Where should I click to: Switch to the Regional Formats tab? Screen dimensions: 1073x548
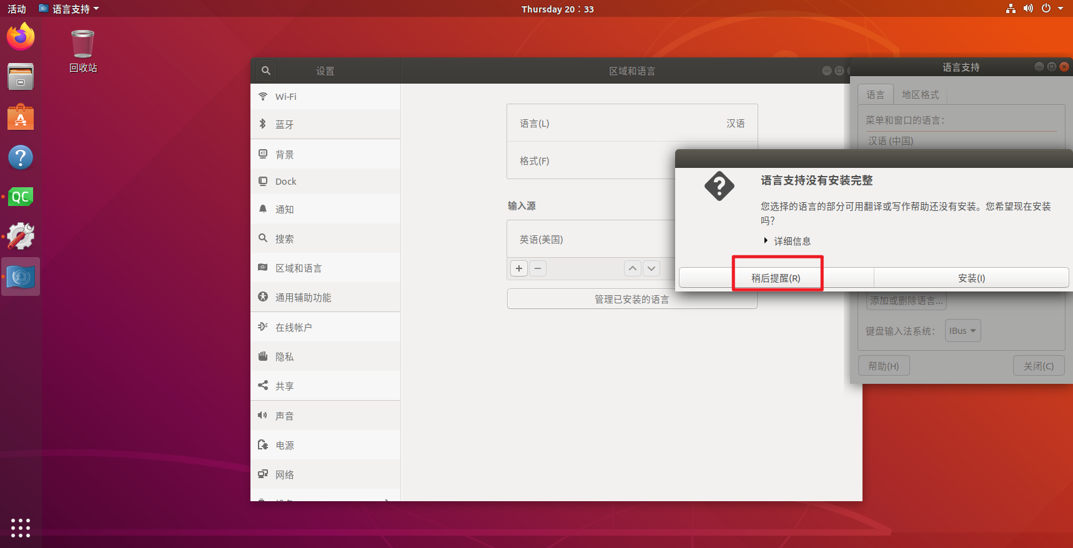click(920, 94)
